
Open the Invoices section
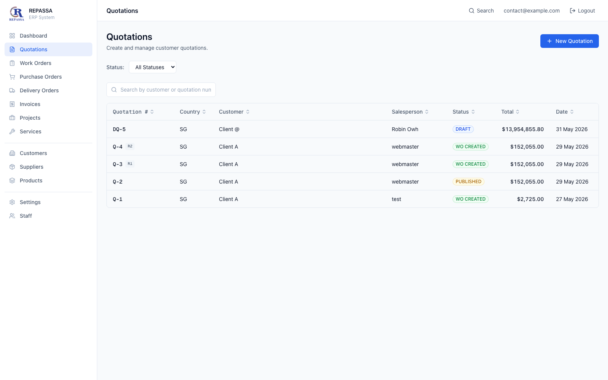pyautogui.click(x=48, y=104)
